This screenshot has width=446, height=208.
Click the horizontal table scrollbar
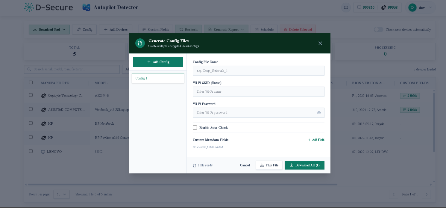(182, 184)
